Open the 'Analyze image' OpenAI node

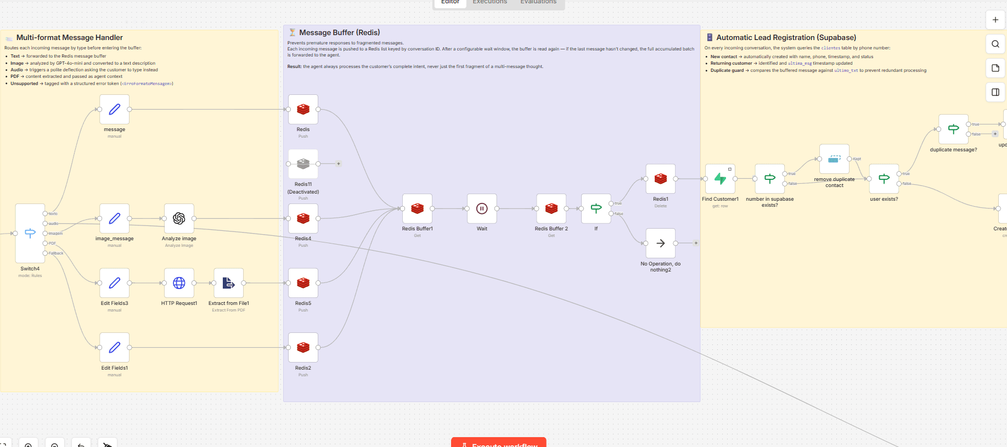179,218
